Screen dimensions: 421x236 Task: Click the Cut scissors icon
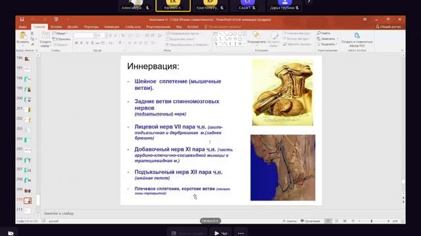(32, 33)
